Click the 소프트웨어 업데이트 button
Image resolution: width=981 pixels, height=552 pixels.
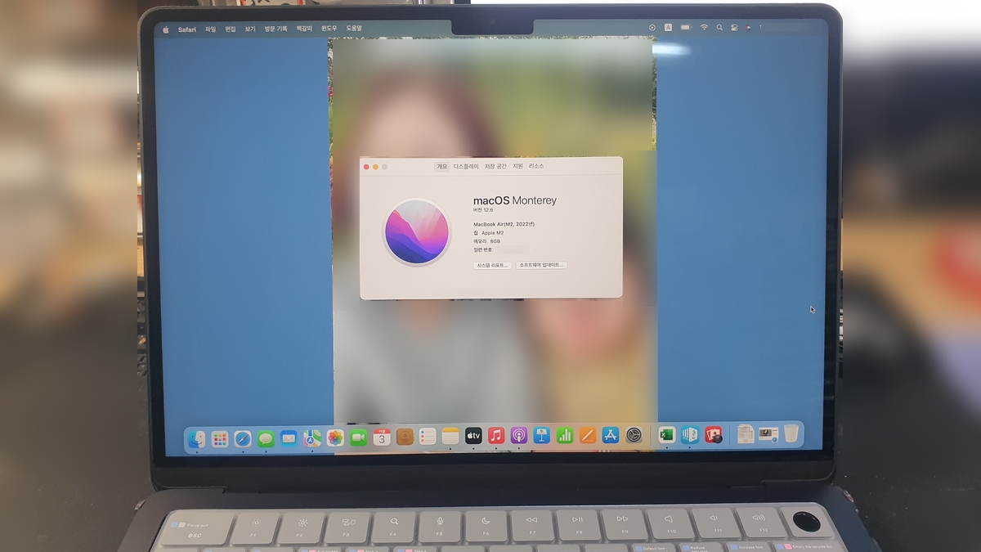pyautogui.click(x=542, y=265)
